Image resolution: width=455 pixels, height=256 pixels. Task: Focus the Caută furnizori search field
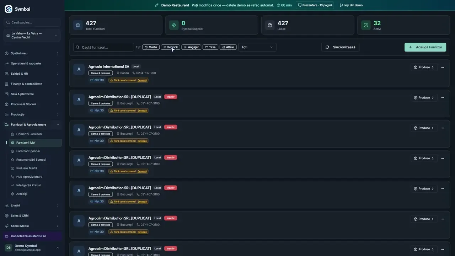103,47
